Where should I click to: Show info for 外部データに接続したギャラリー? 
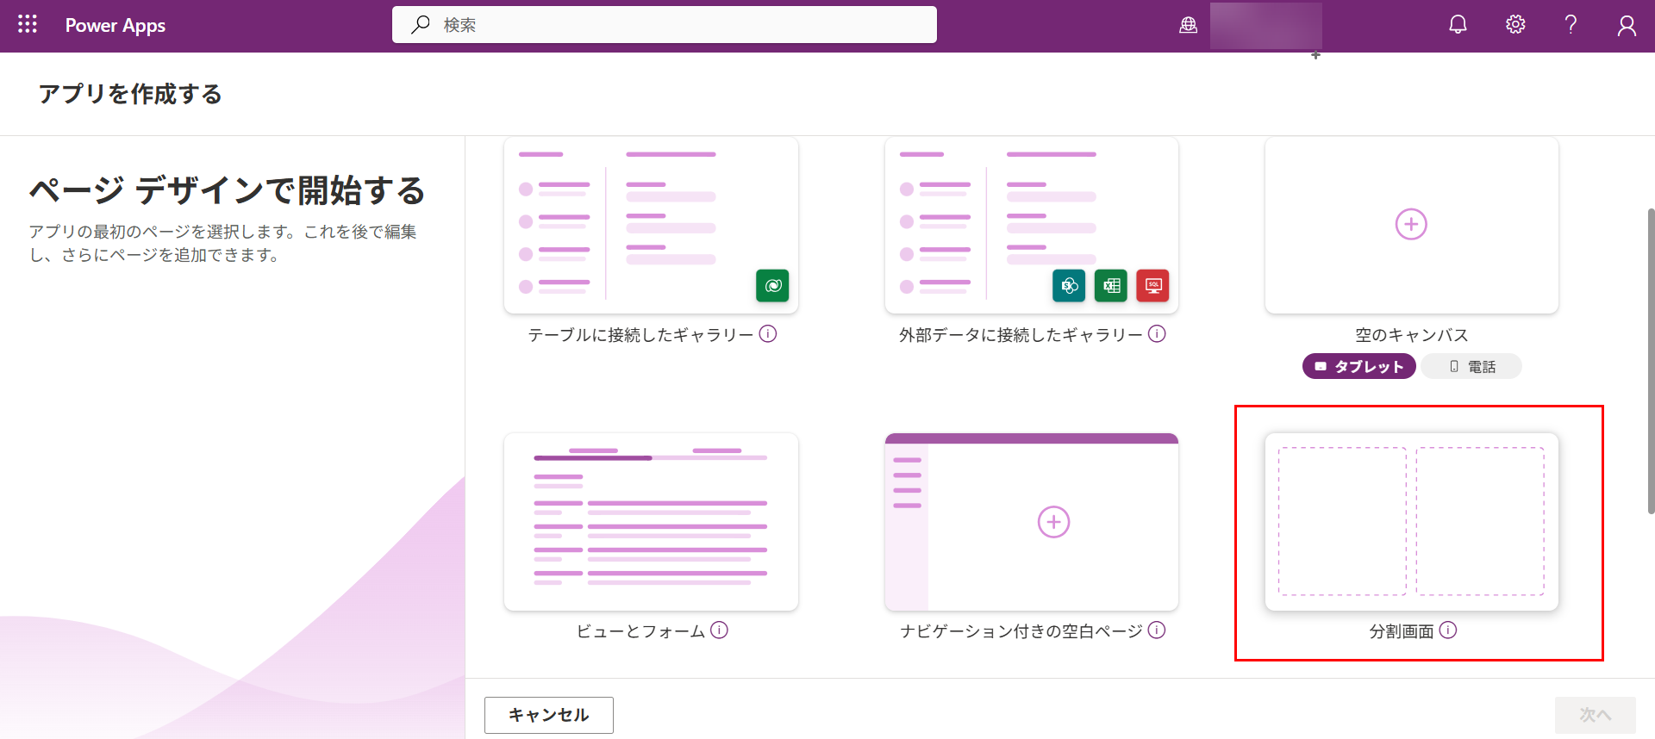[1157, 334]
